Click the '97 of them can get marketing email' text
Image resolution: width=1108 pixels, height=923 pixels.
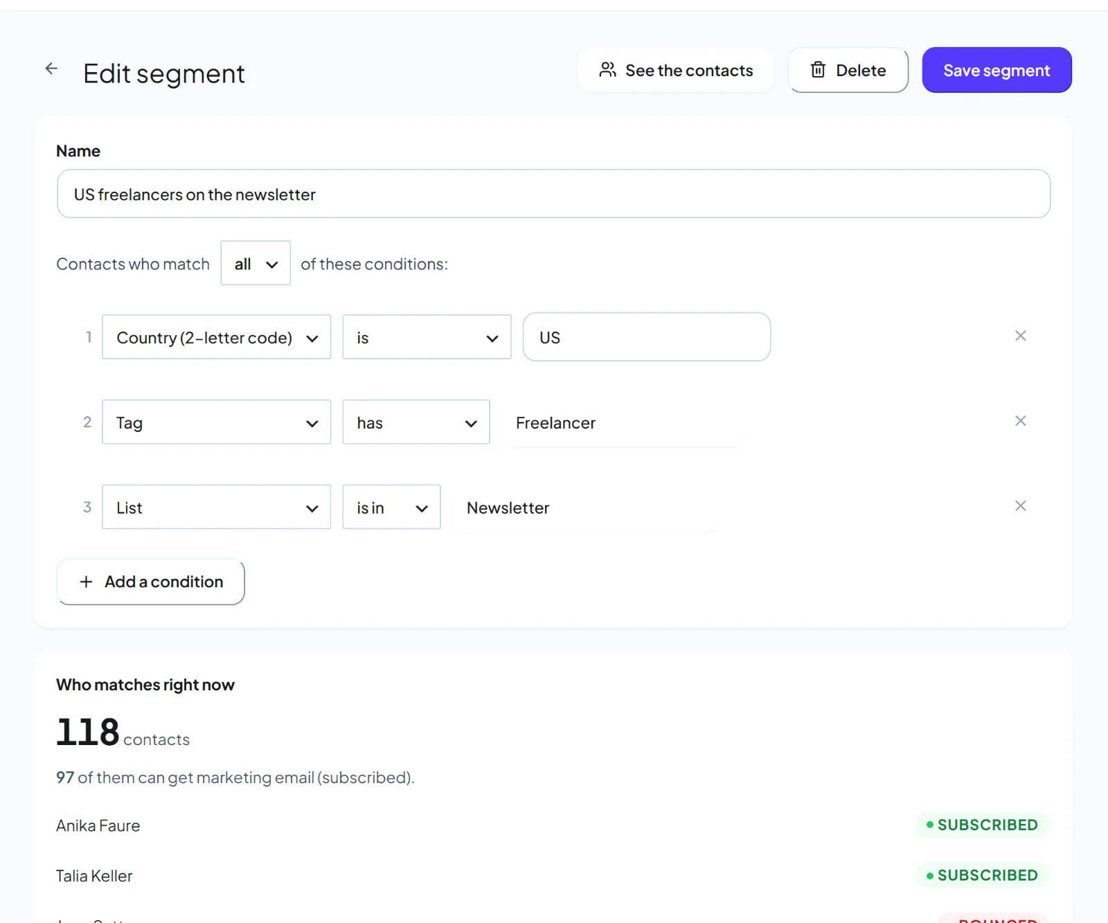pyautogui.click(x=235, y=778)
